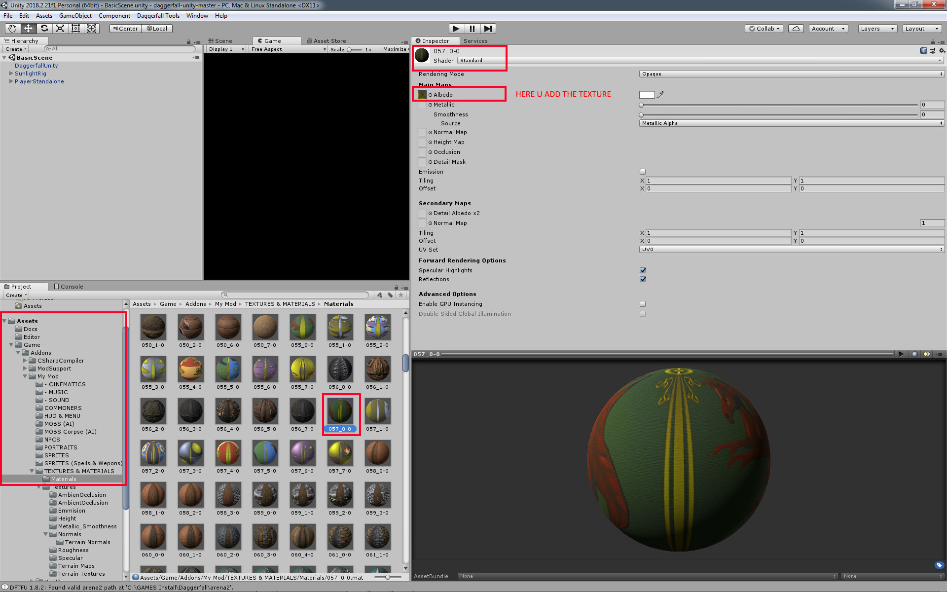Click the Occlusion texture slot

pyautogui.click(x=422, y=152)
